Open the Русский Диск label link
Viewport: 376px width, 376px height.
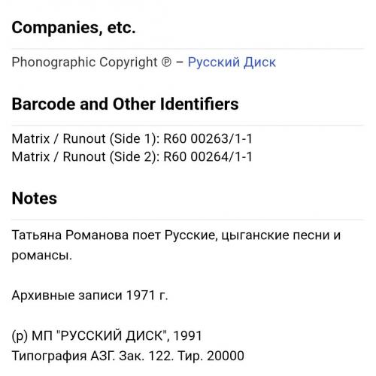(232, 62)
